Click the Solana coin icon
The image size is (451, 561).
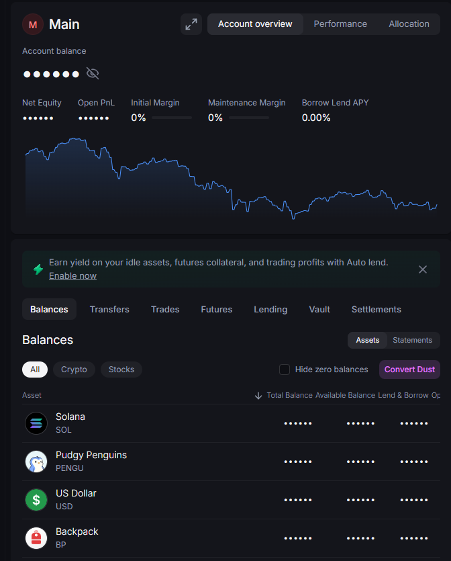[36, 423]
